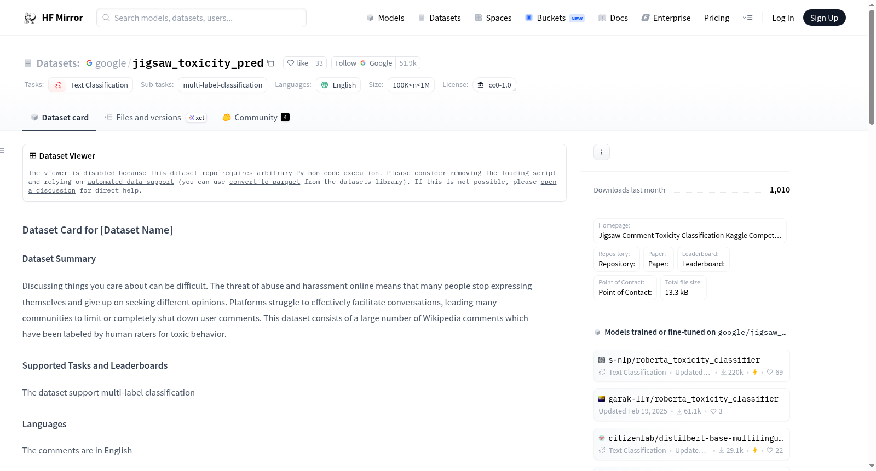Click the Leaderboard field box

click(704, 259)
